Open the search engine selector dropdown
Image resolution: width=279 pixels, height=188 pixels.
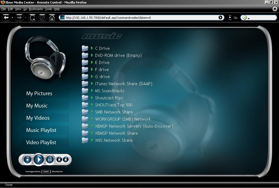(246, 18)
